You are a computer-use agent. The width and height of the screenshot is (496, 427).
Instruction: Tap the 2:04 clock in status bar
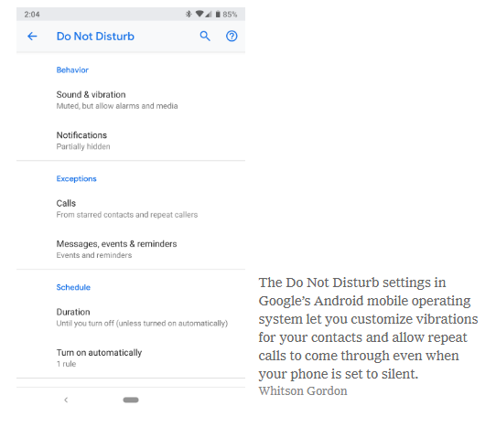pos(32,15)
